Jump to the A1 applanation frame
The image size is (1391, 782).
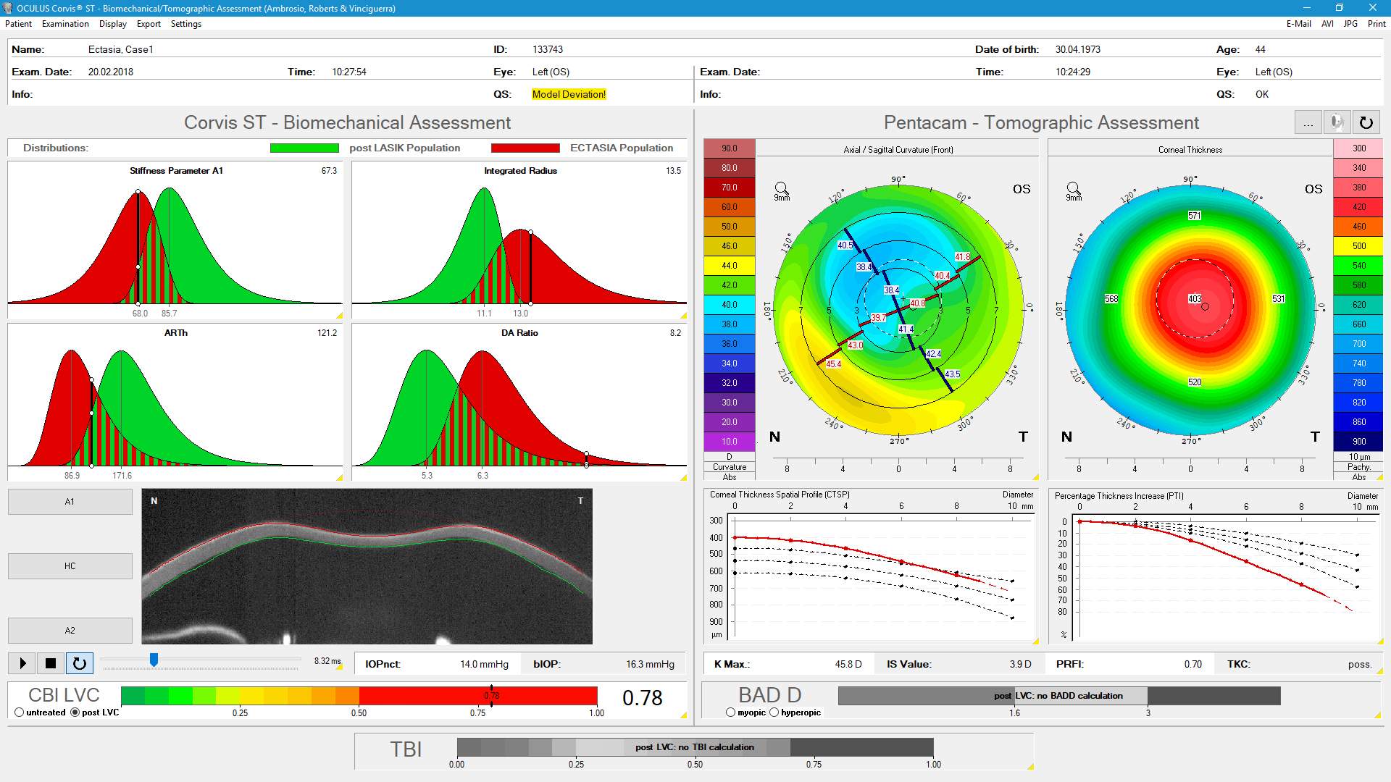(x=70, y=502)
